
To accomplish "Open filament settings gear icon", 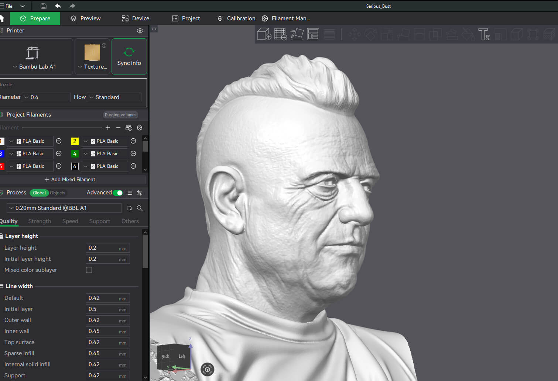I will pyautogui.click(x=140, y=128).
